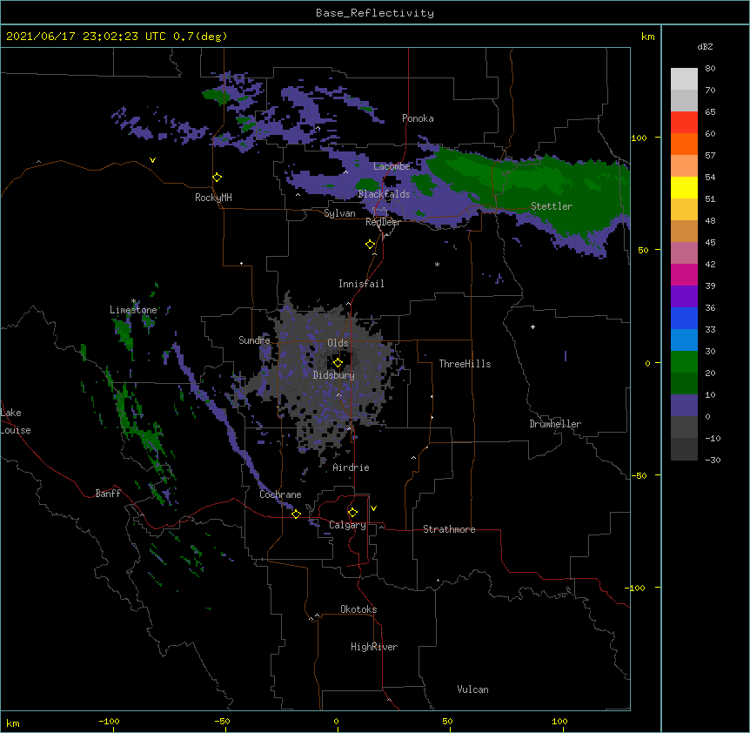Click the white plus marker north of Drumheller

532,326
